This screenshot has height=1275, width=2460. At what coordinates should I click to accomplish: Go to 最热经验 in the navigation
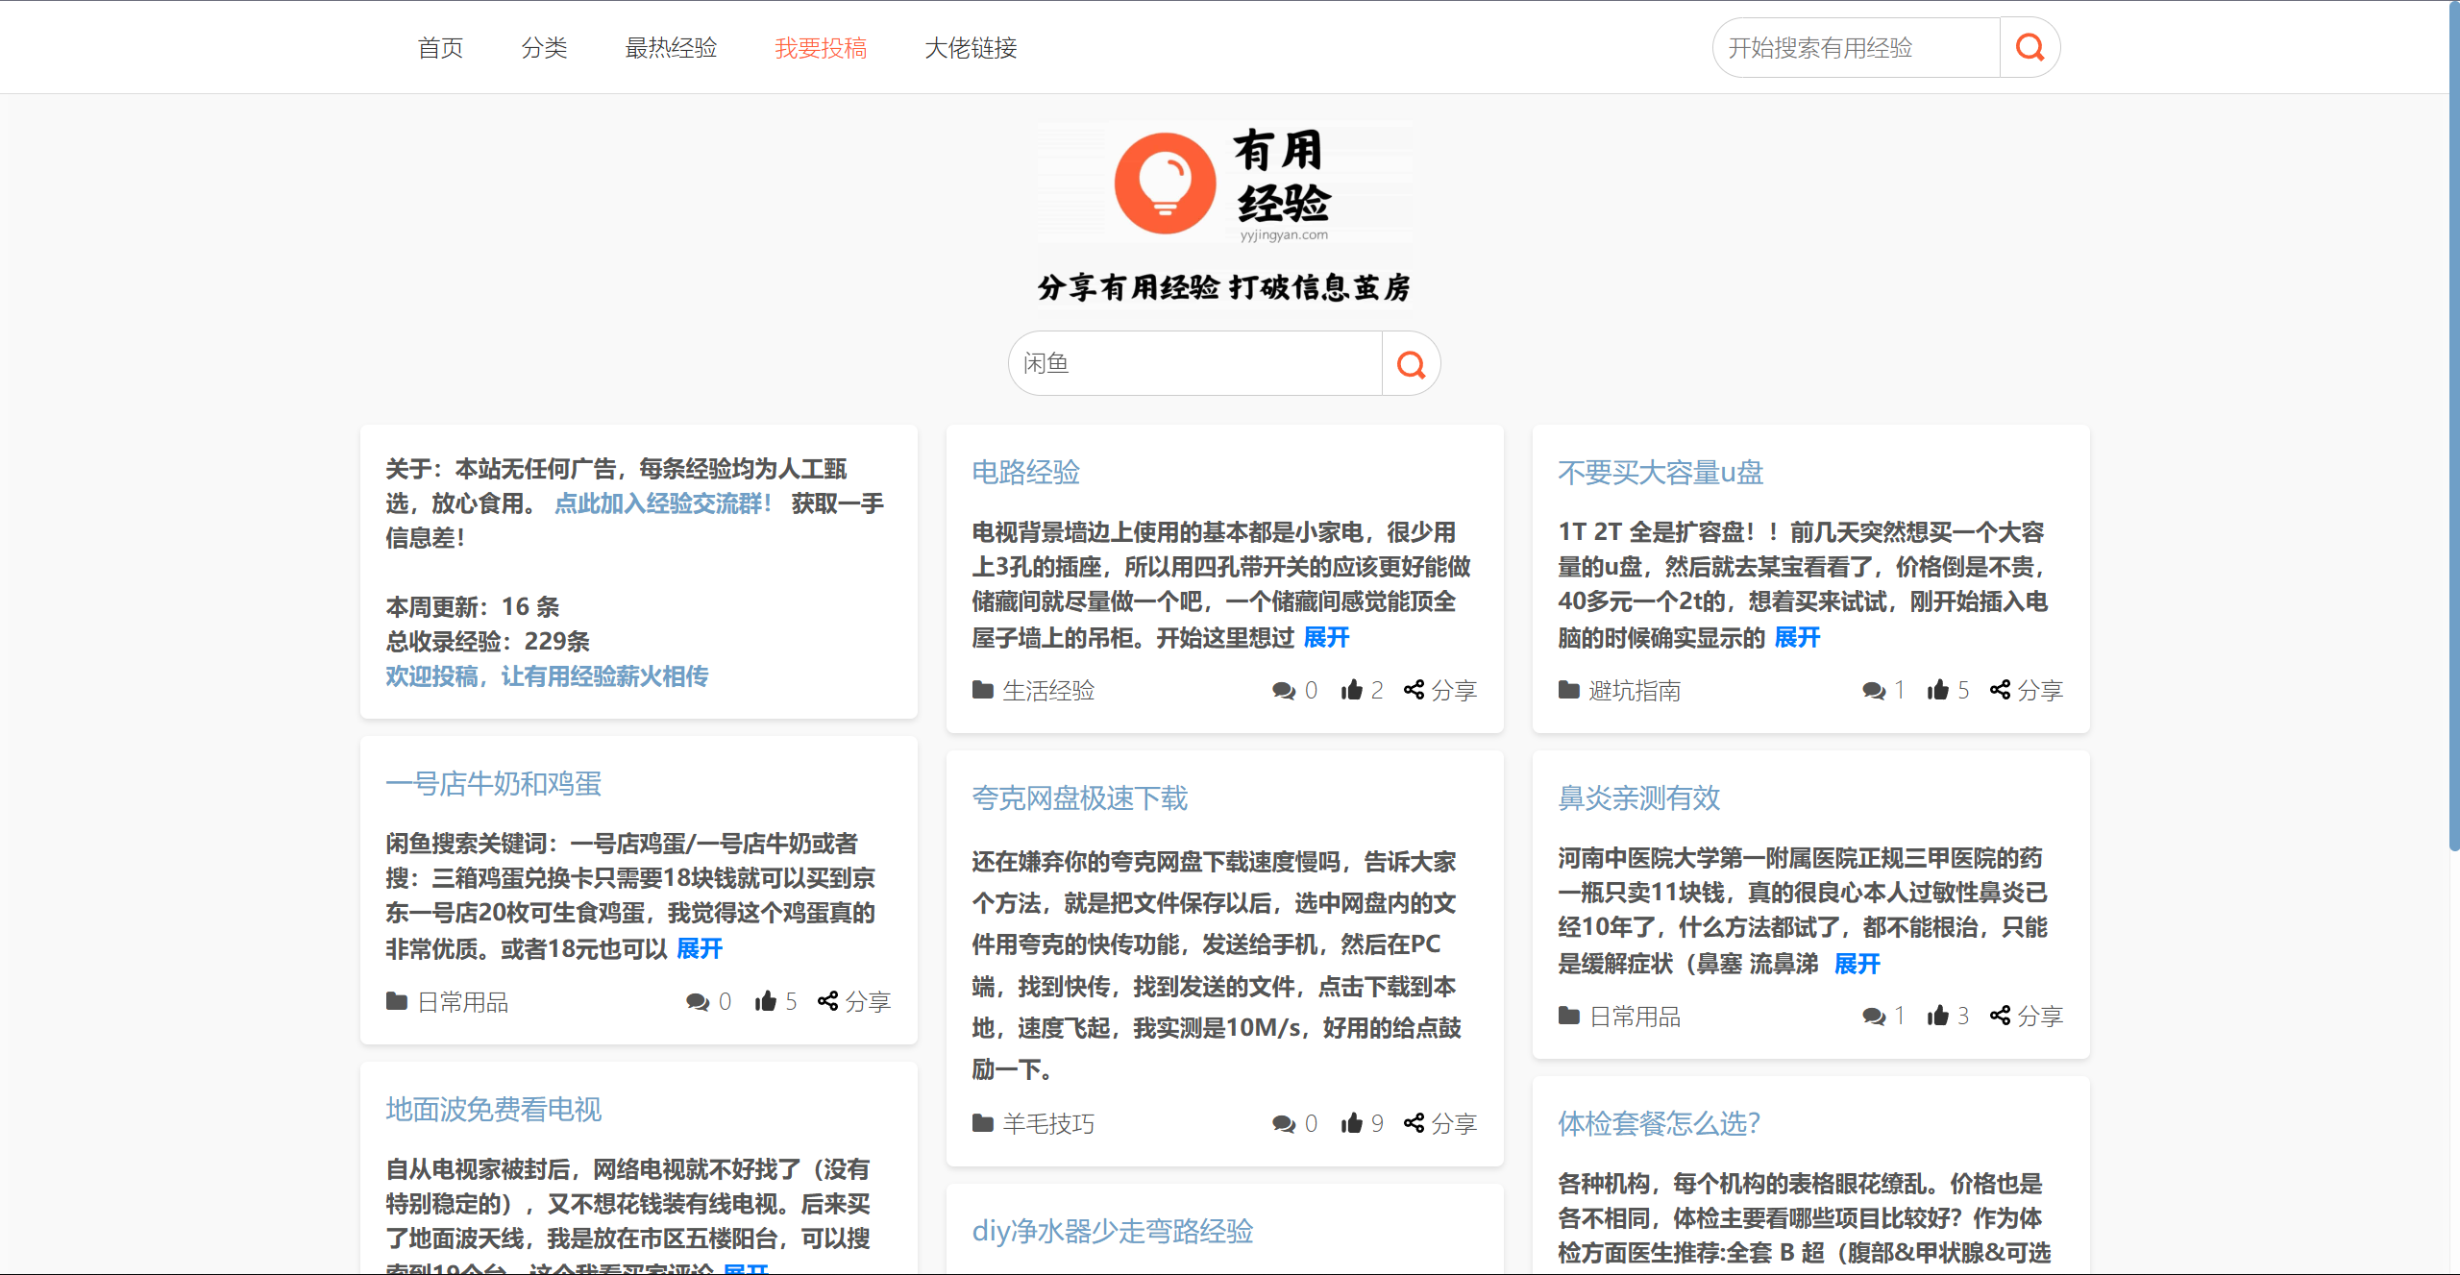tap(671, 48)
